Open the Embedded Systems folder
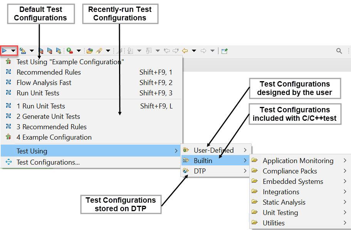The height and width of the screenshot is (230, 351). click(300, 181)
